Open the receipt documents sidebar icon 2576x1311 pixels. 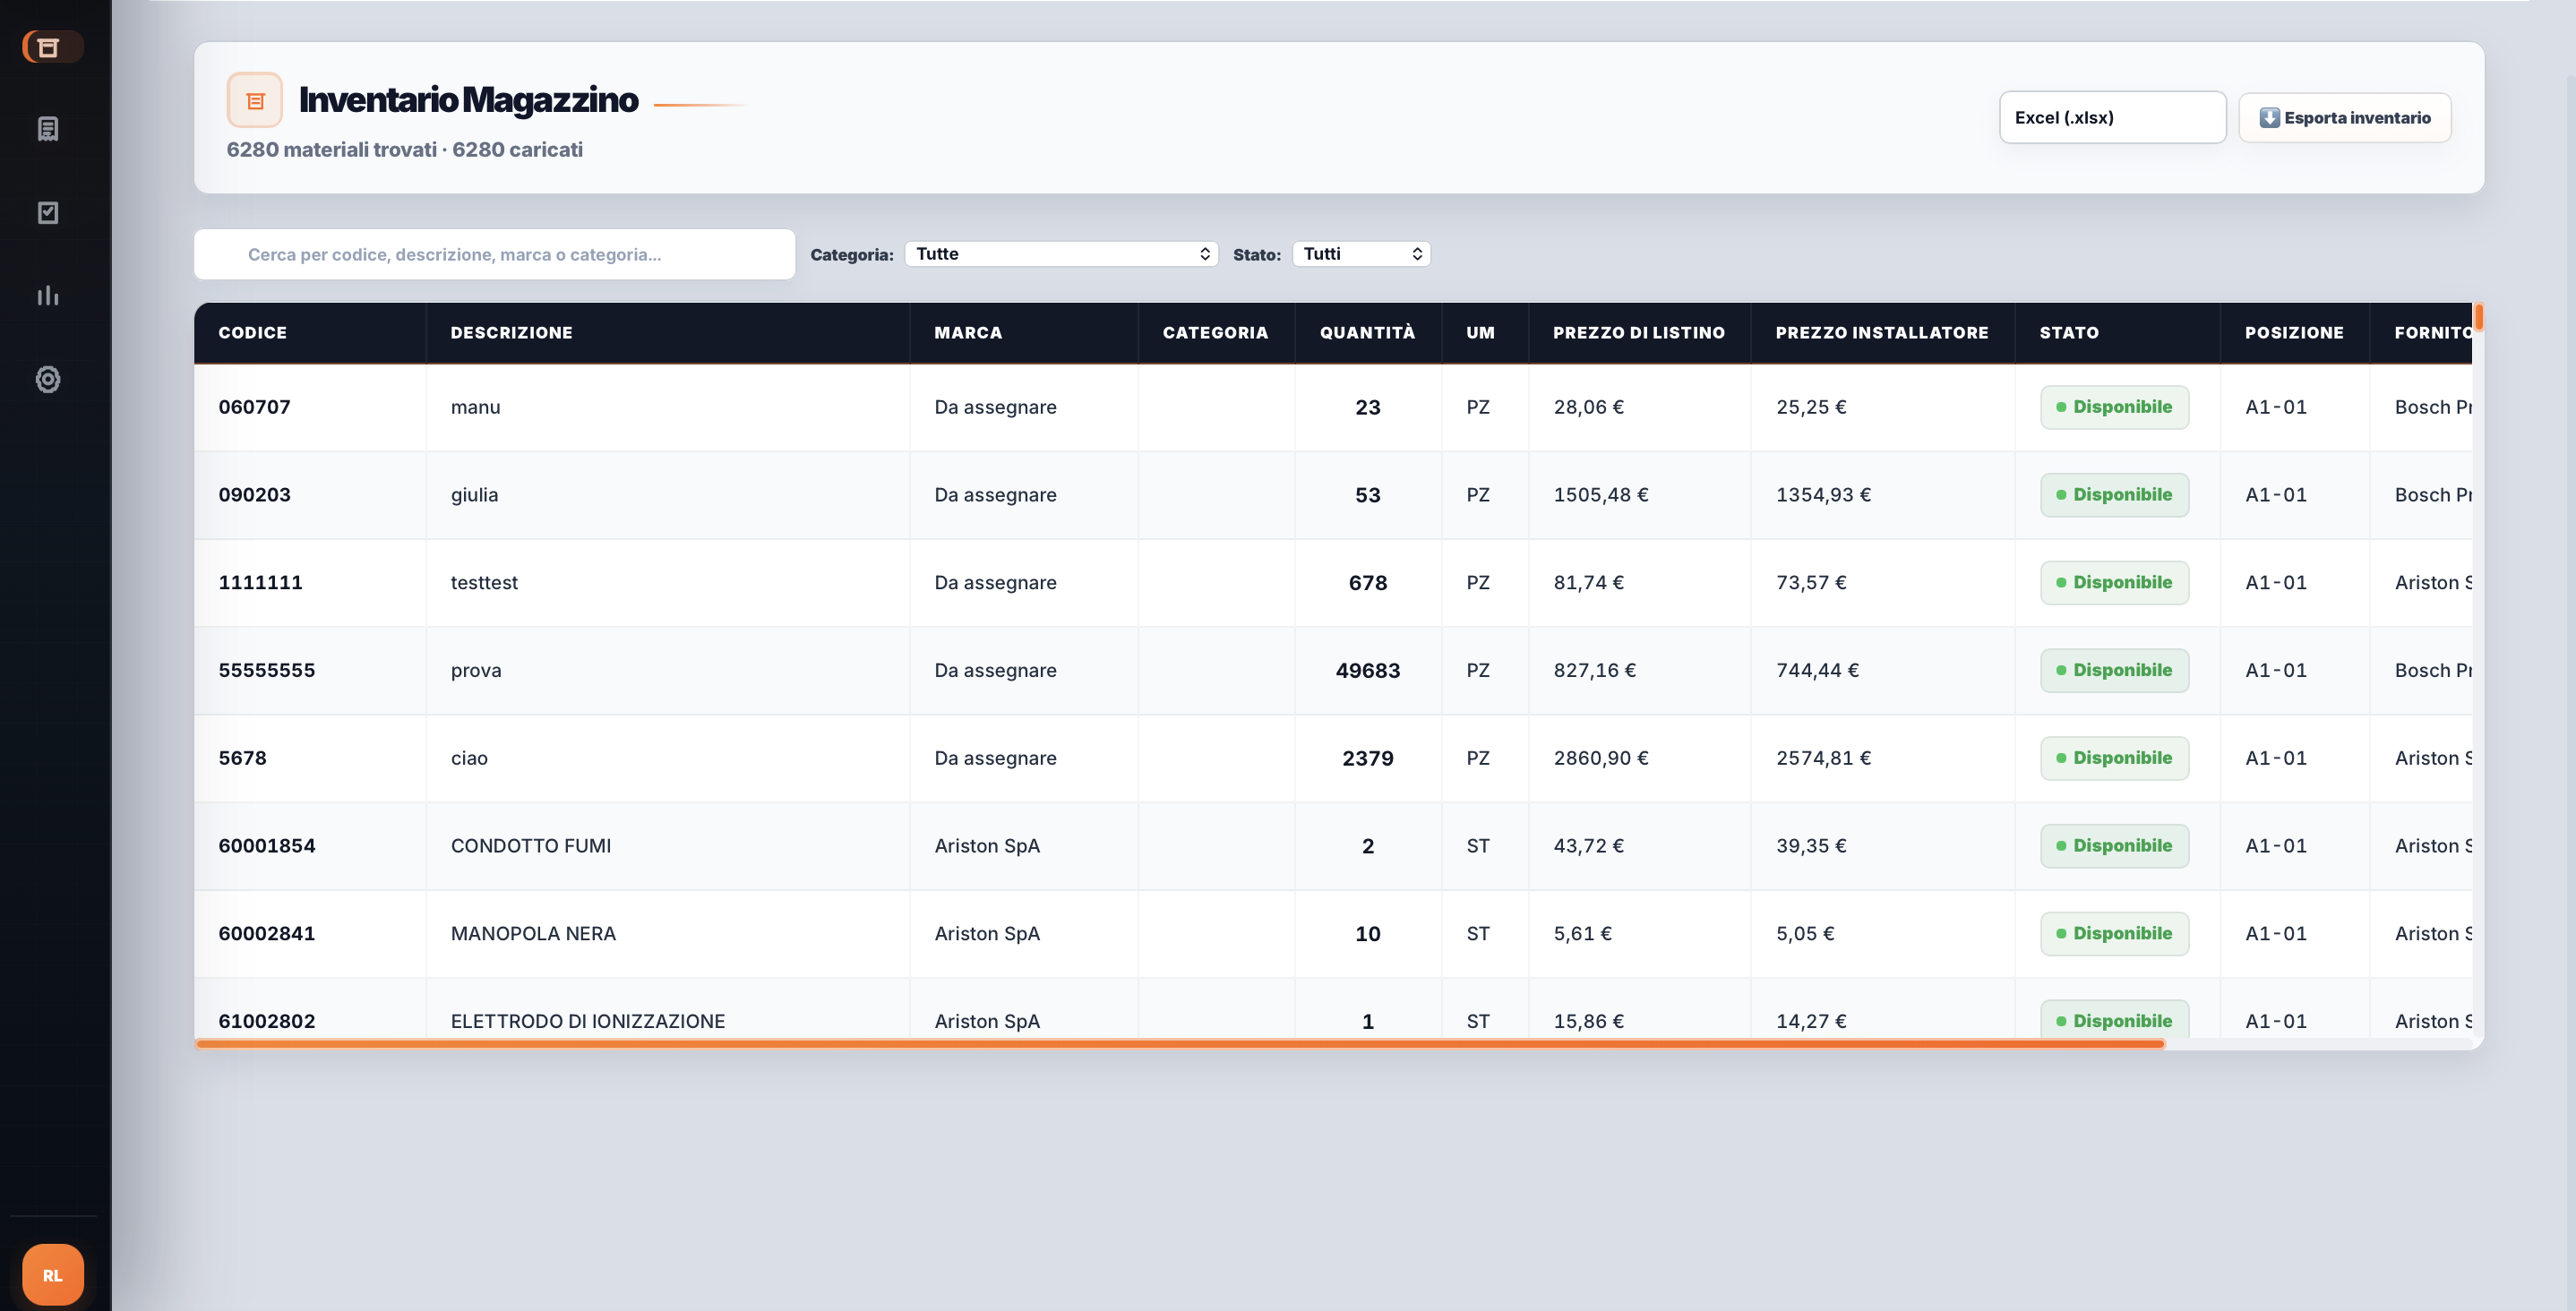(48, 129)
